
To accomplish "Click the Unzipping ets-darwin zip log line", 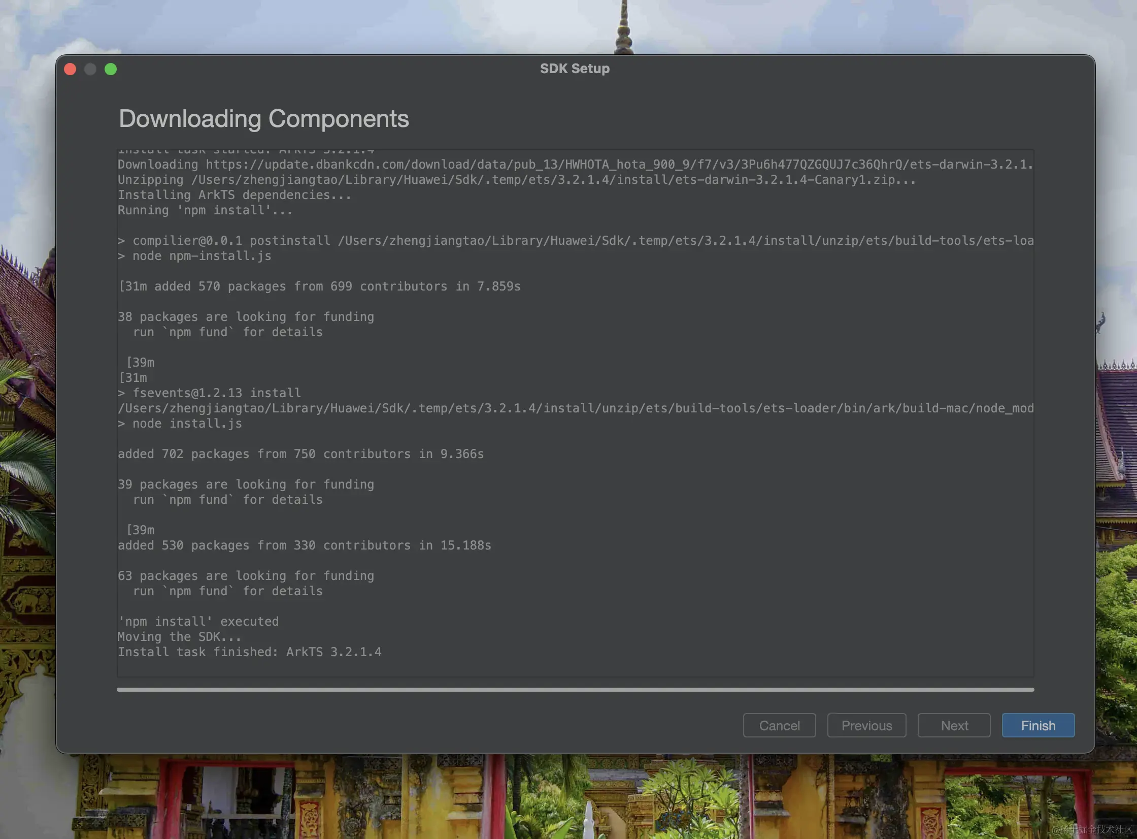I will click(x=516, y=180).
